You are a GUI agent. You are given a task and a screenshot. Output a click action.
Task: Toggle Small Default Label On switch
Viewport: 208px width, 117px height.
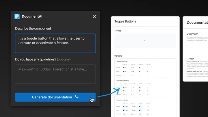point(124,68)
